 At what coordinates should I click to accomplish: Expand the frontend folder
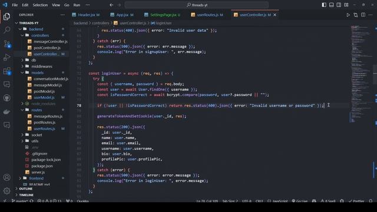click(x=37, y=178)
